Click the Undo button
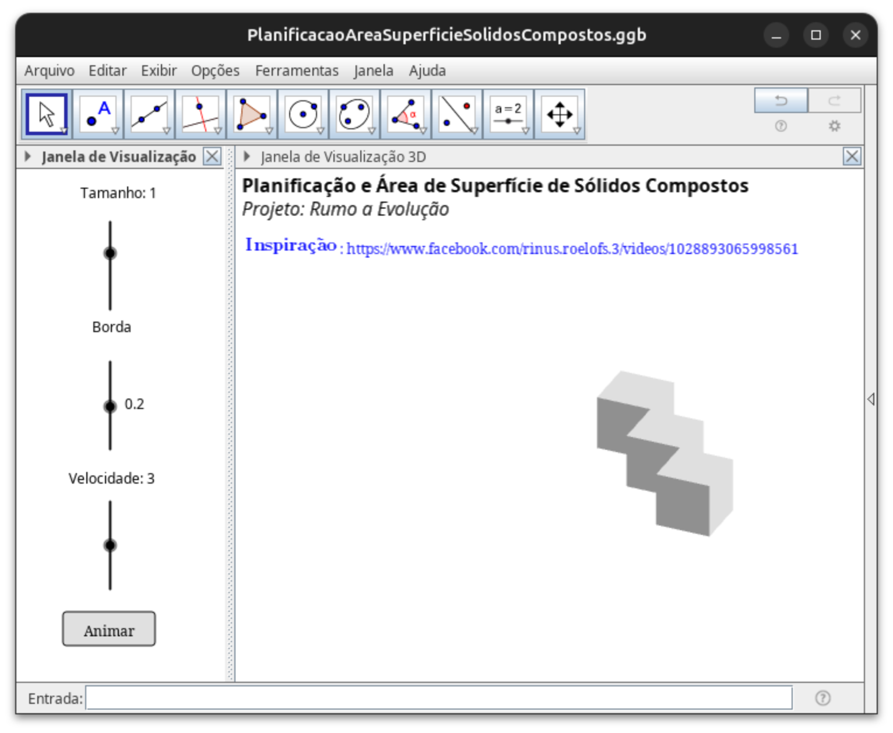This screenshot has height=733, width=893. click(x=781, y=101)
